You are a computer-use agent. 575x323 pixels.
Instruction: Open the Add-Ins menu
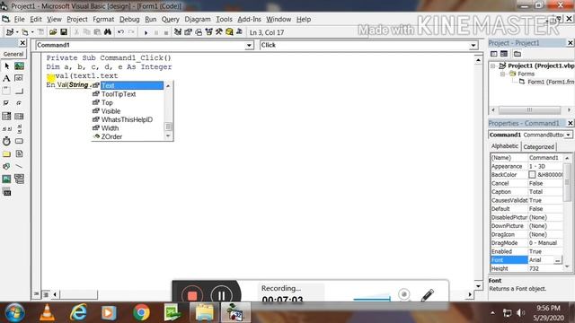pyautogui.click(x=249, y=19)
